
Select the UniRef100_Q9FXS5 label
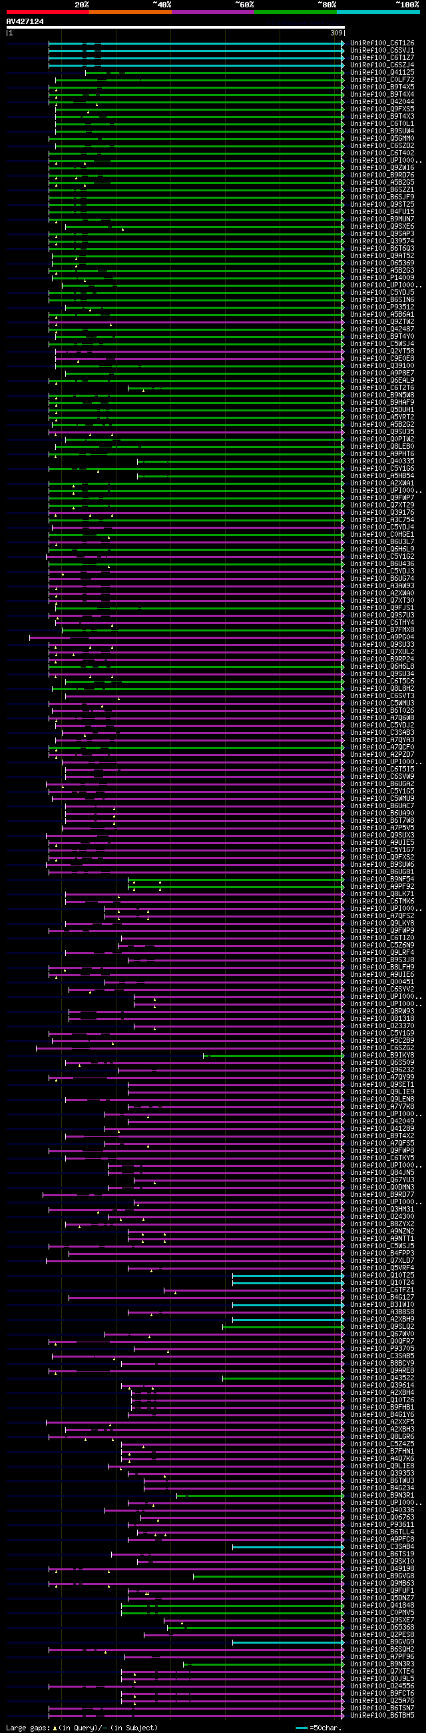click(382, 109)
